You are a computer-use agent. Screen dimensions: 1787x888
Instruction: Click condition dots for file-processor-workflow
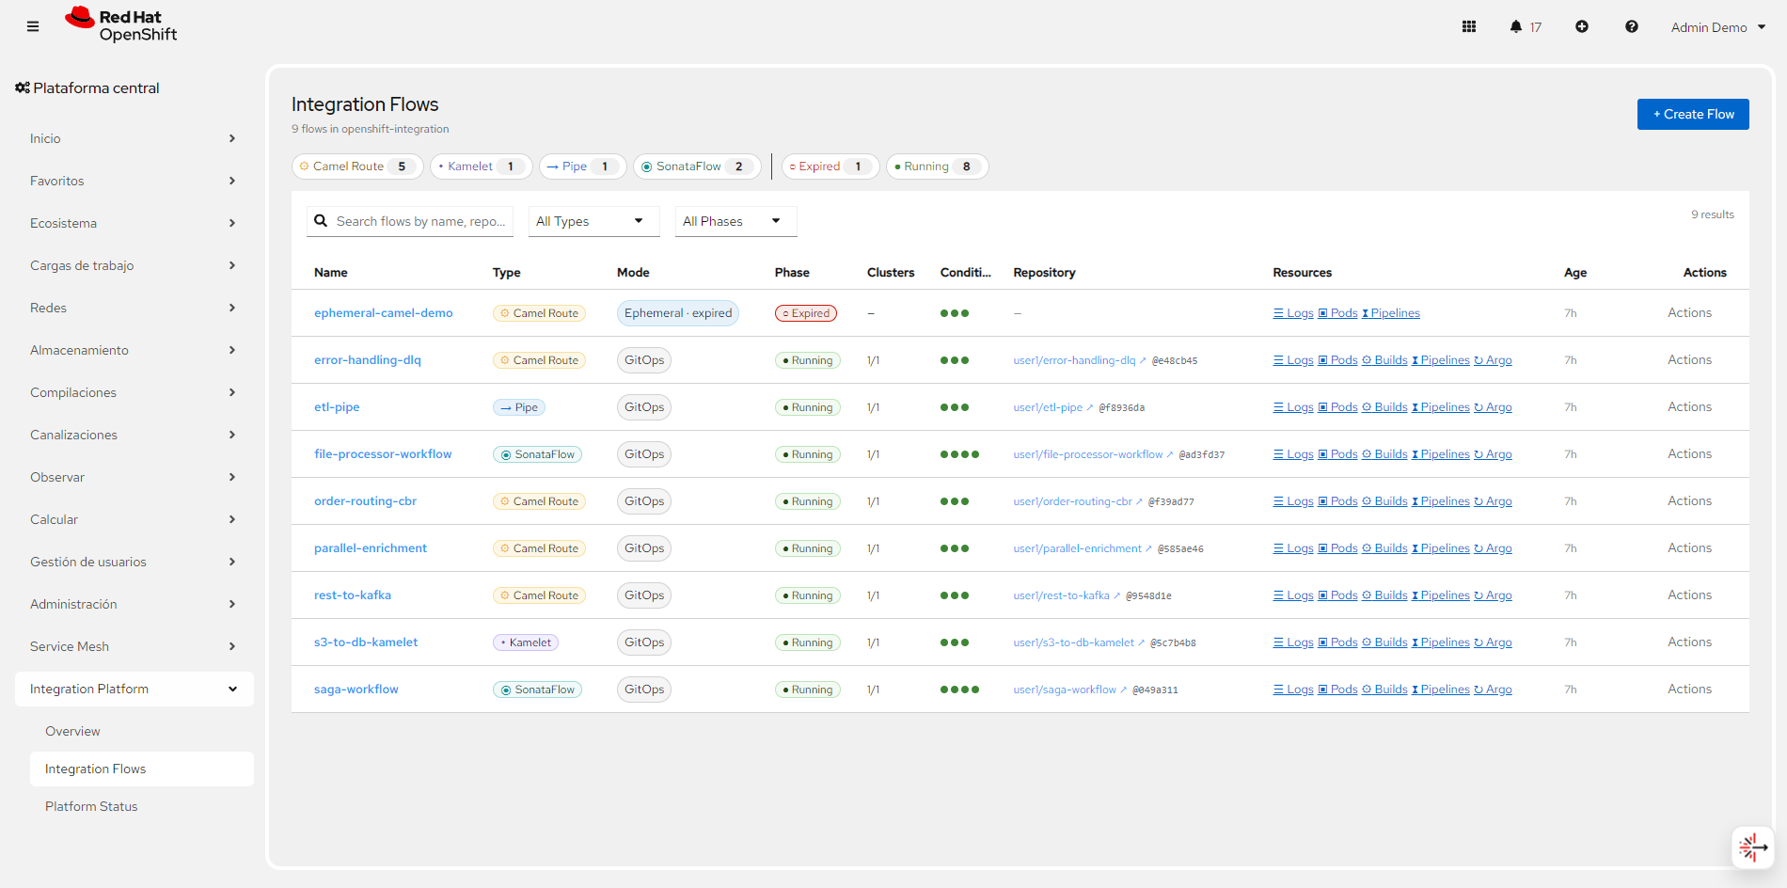click(x=959, y=454)
